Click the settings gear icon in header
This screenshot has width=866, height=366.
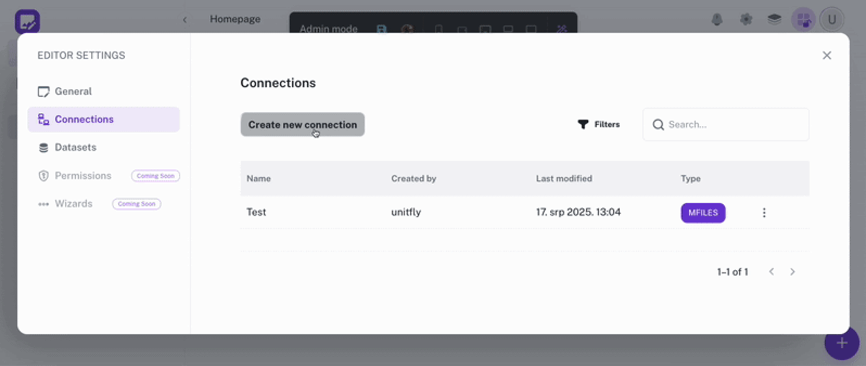tap(746, 19)
